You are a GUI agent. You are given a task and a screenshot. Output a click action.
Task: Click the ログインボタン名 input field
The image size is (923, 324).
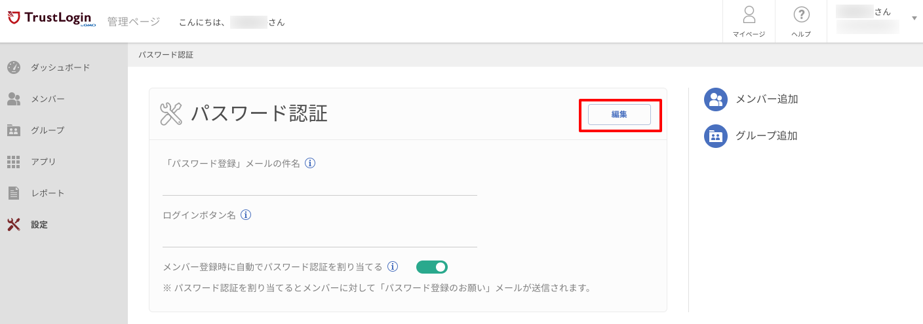point(320,237)
